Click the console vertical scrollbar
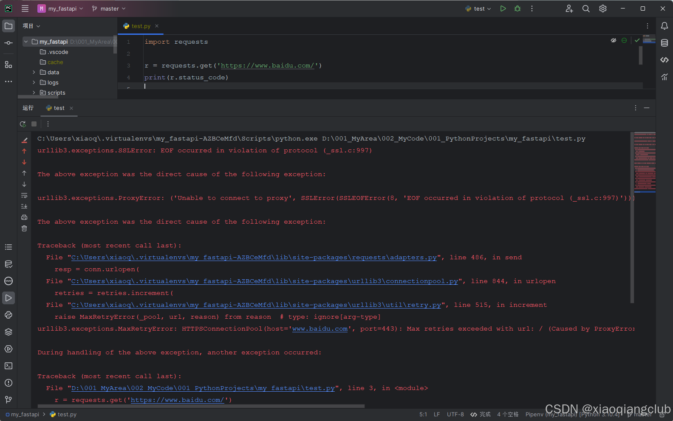This screenshot has height=421, width=673. pos(632,217)
